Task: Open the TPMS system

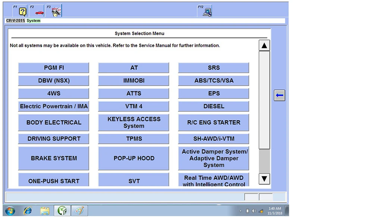Action: [x=134, y=139]
